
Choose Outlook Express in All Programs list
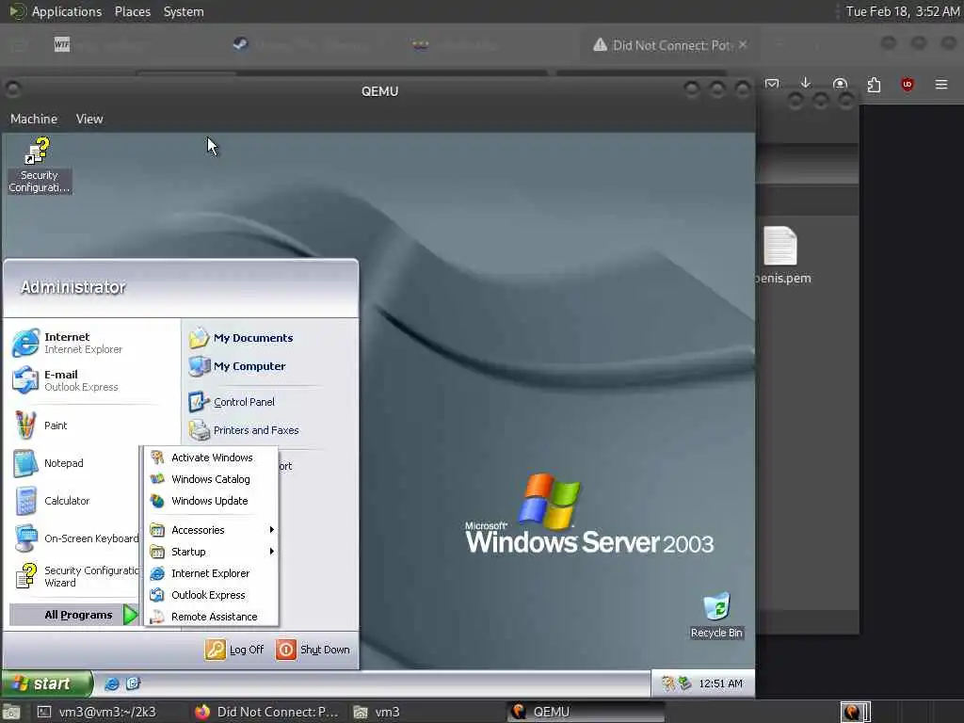[211, 595]
